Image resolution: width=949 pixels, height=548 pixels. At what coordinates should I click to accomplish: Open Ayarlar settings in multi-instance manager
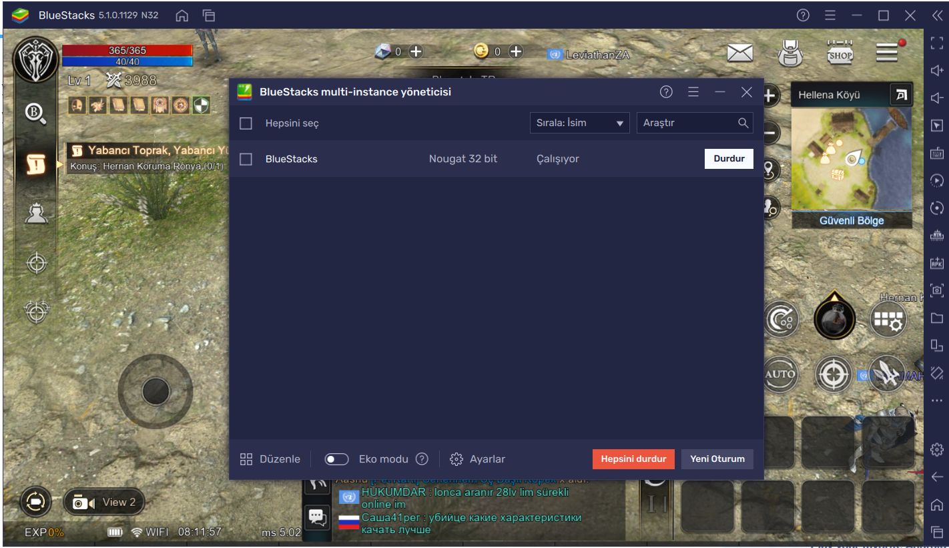point(478,459)
